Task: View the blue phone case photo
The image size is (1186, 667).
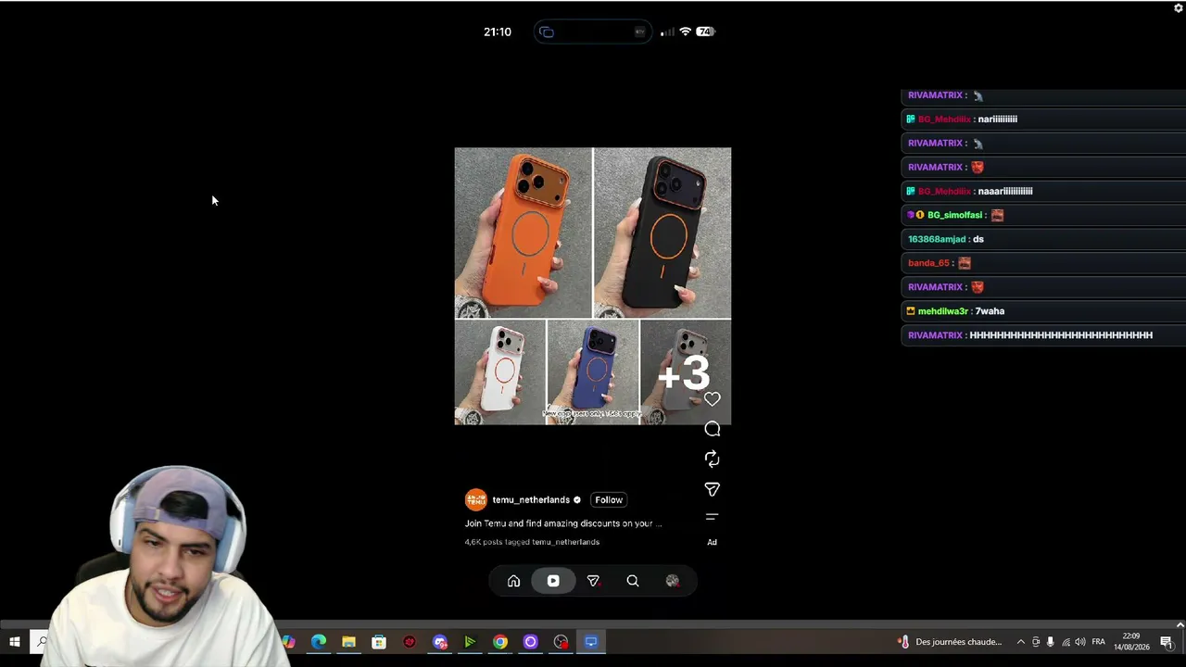Action: click(593, 372)
